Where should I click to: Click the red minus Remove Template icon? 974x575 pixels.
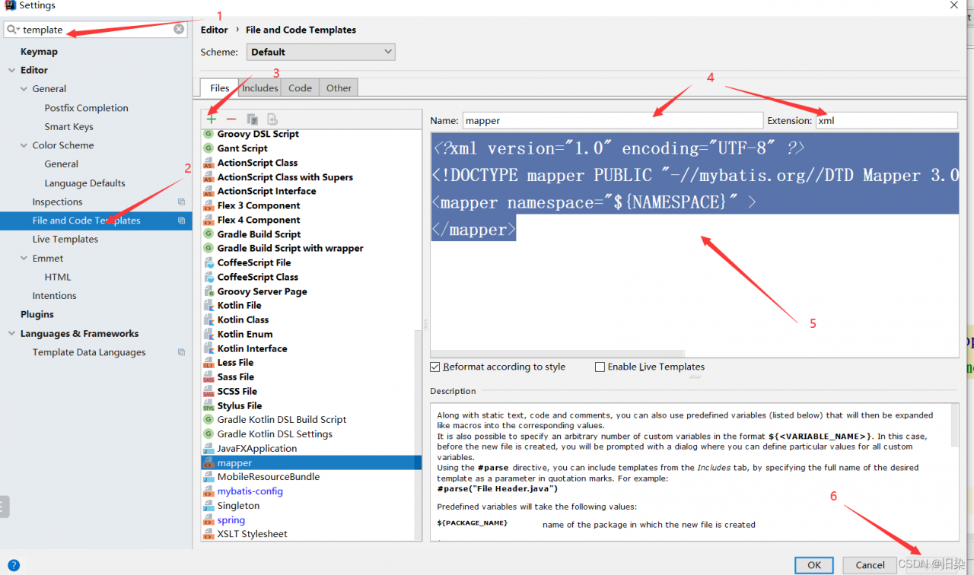point(231,119)
